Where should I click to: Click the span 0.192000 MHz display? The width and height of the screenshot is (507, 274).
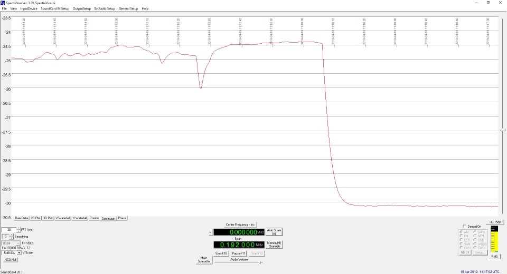pyautogui.click(x=239, y=244)
